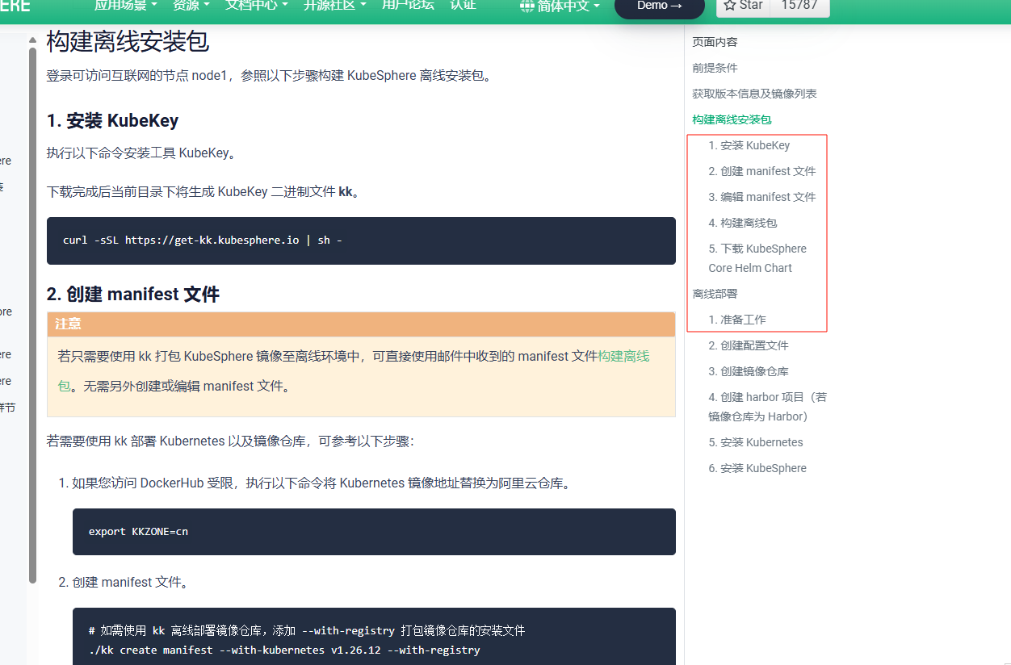Click the 'export KKZONE=cn' code block
This screenshot has width=1011, height=665.
[x=374, y=532]
